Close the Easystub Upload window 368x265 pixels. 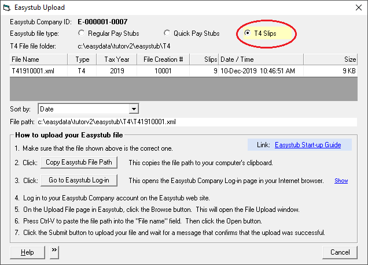[x=358, y=8]
